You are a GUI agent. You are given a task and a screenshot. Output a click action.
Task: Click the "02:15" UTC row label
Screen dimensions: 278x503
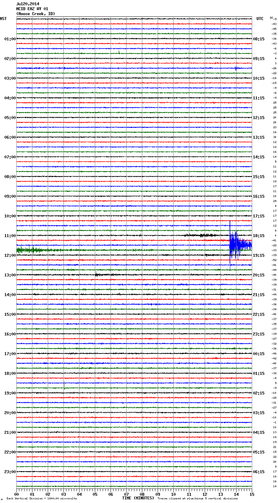(x=259, y=393)
